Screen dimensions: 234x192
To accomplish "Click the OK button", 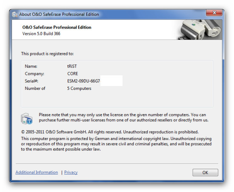I will point(205,172).
